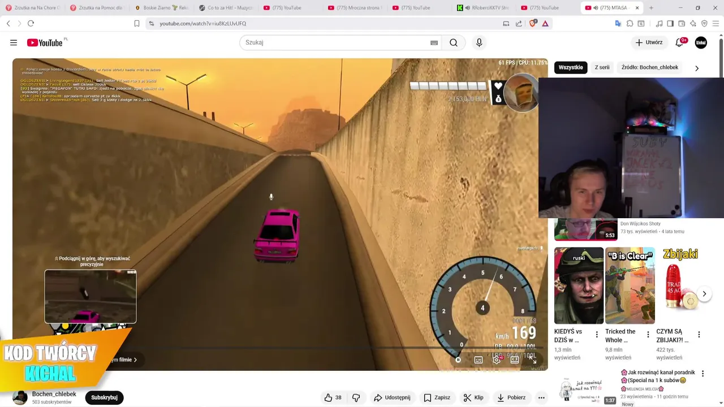Image resolution: width=724 pixels, height=407 pixels.
Task: Seek using the video progress bar
Action: click(x=280, y=349)
